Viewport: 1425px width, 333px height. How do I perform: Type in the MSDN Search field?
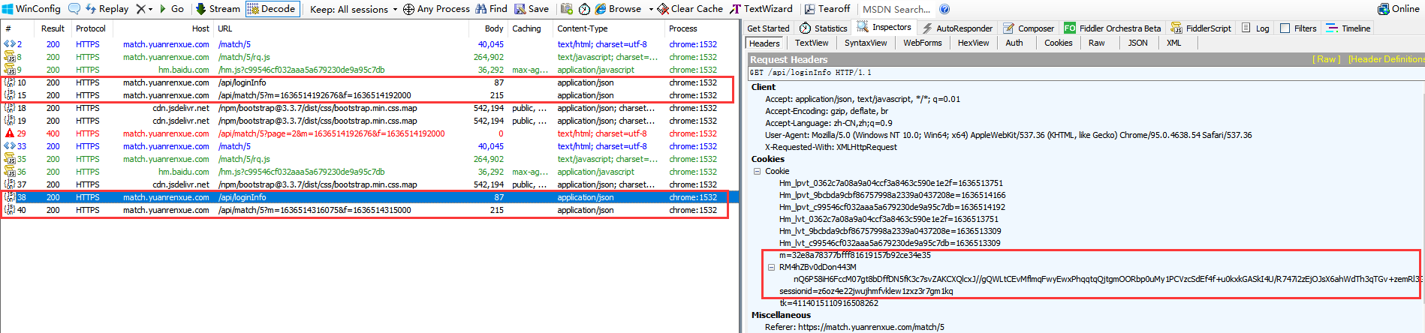(x=896, y=9)
